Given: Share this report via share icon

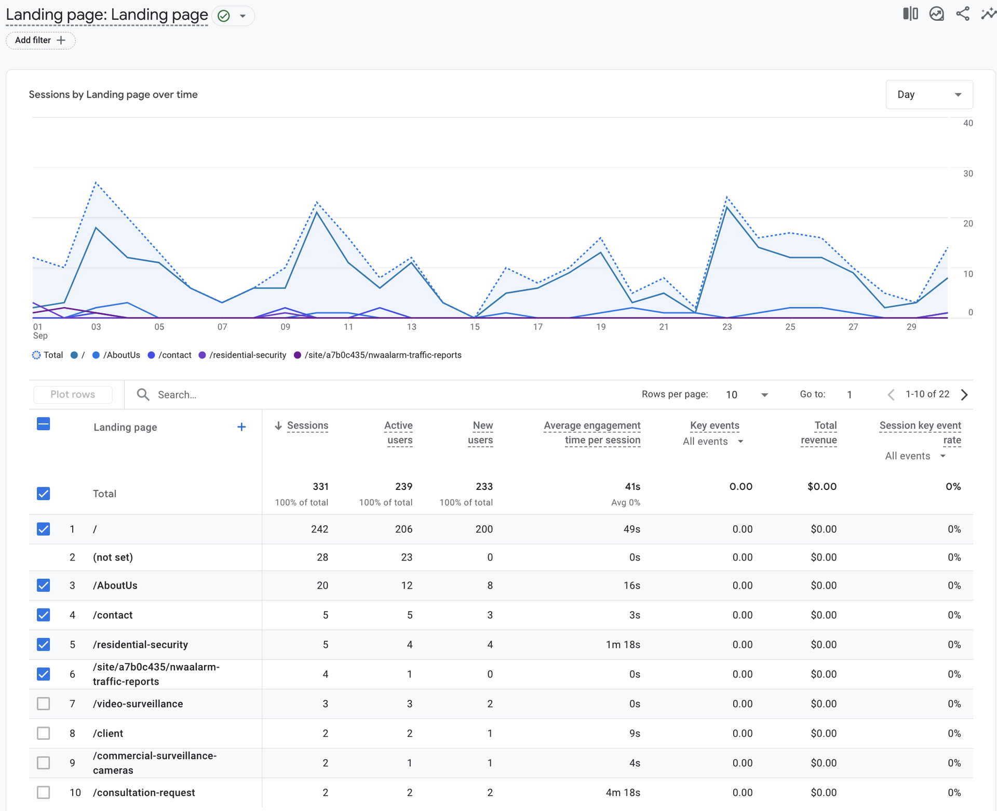Looking at the screenshot, I should point(963,14).
